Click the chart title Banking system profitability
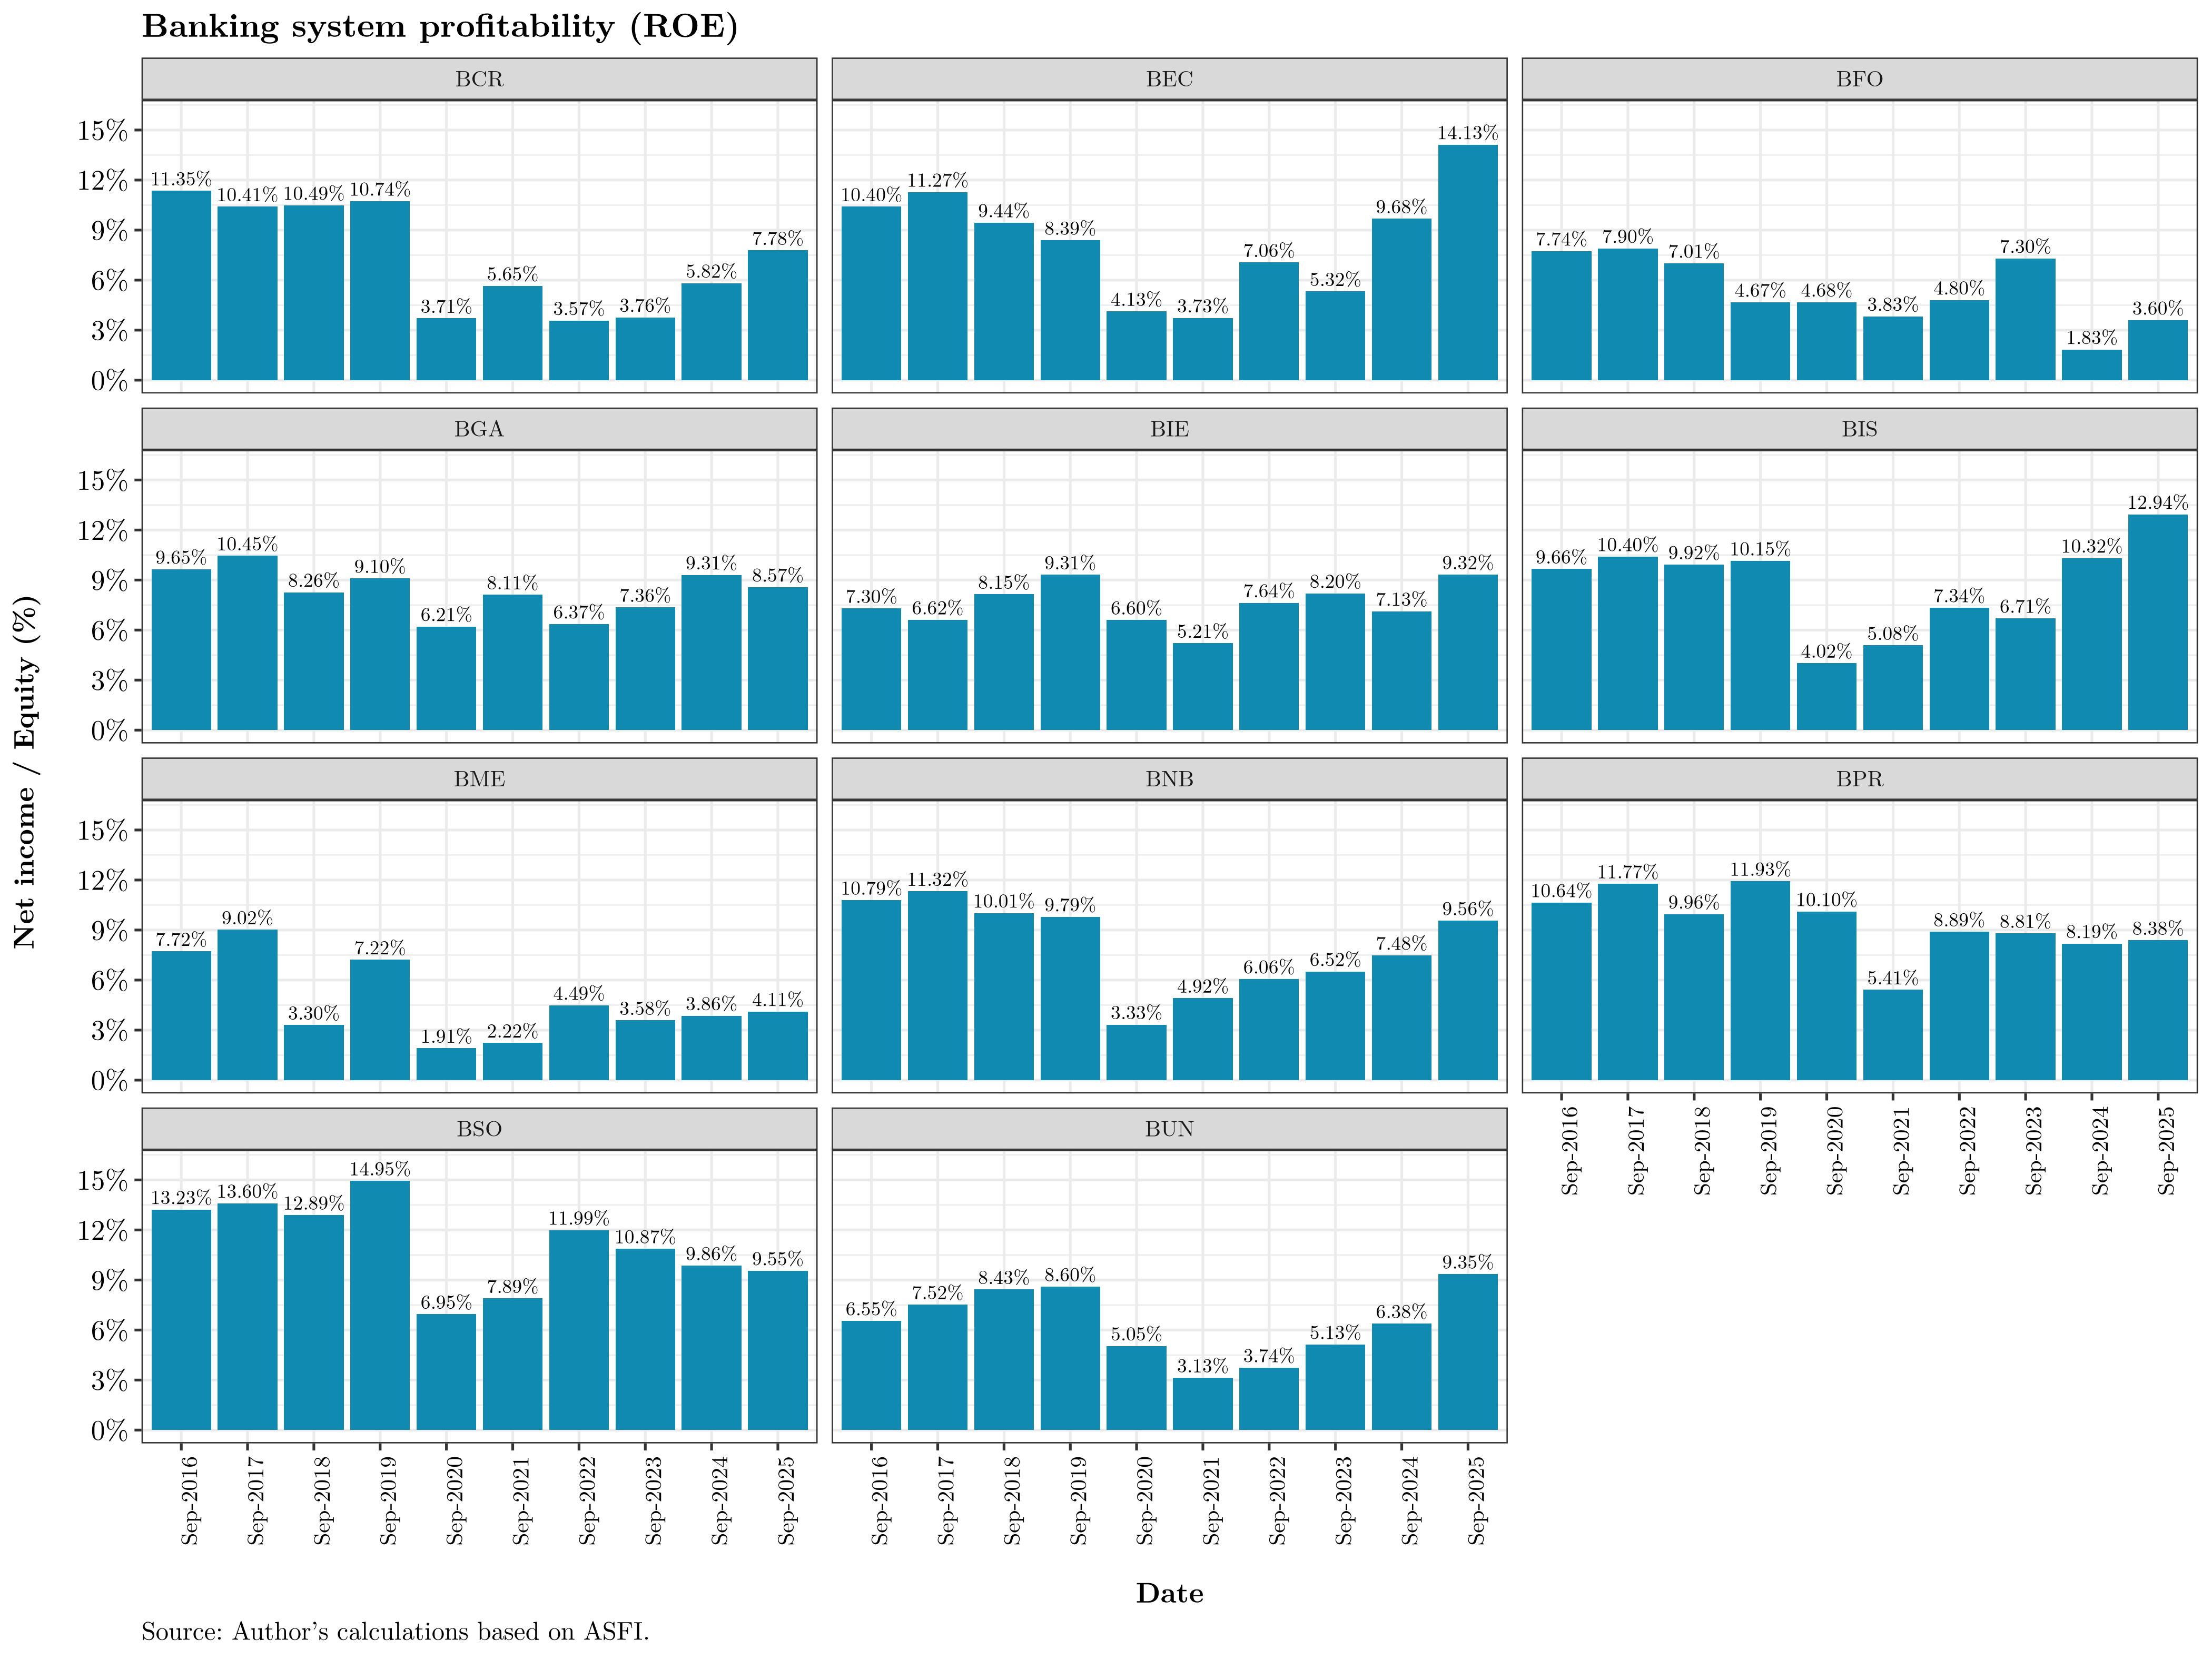The width and height of the screenshot is (2212, 1659). (x=440, y=27)
